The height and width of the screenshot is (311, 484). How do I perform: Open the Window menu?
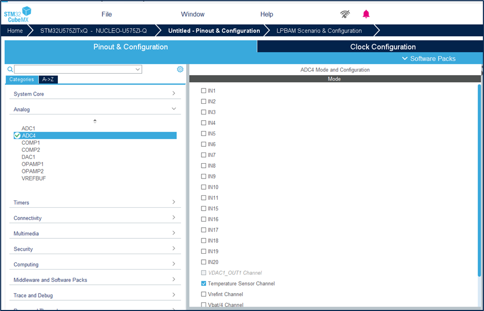tap(193, 14)
